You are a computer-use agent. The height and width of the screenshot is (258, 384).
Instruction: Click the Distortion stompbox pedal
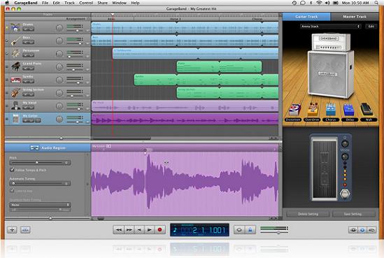[294, 110]
